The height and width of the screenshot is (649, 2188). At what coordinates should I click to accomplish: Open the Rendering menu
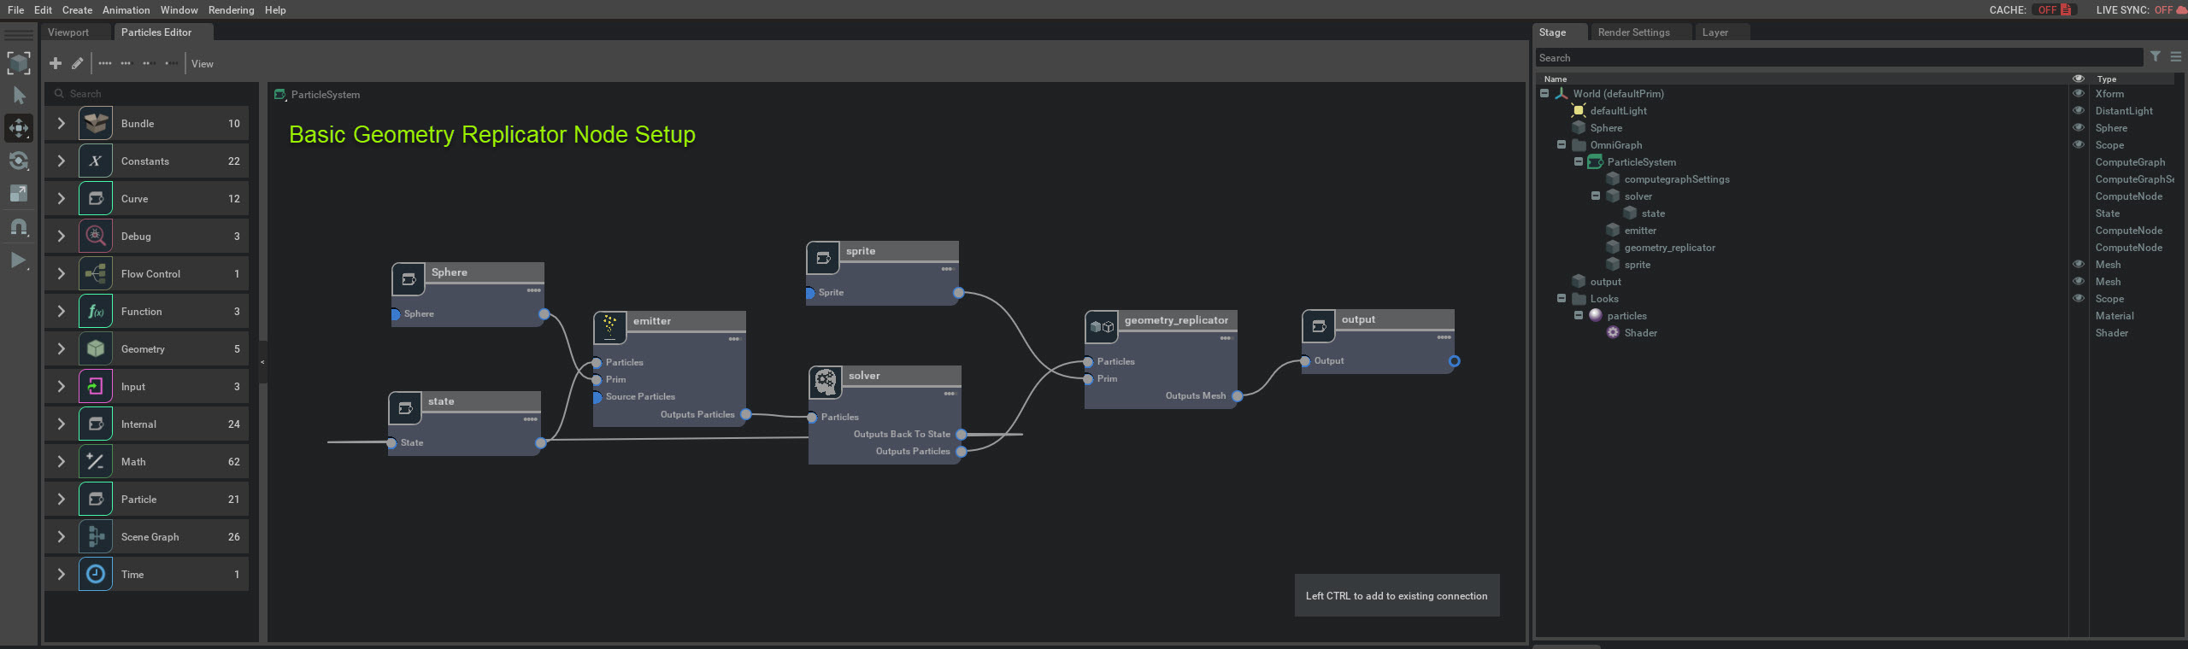[231, 10]
